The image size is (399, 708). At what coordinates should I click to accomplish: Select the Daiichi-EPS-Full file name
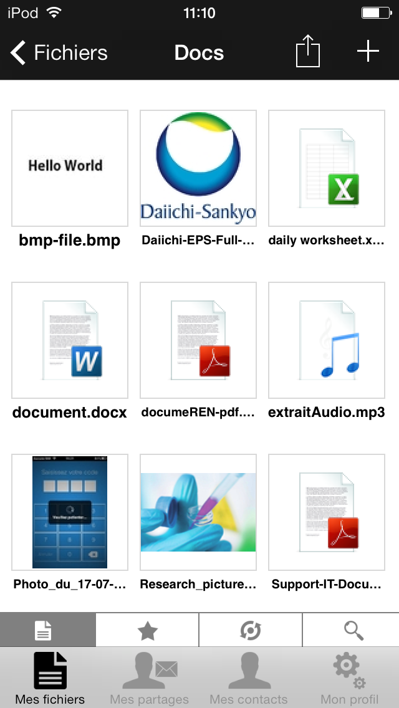pos(198,240)
